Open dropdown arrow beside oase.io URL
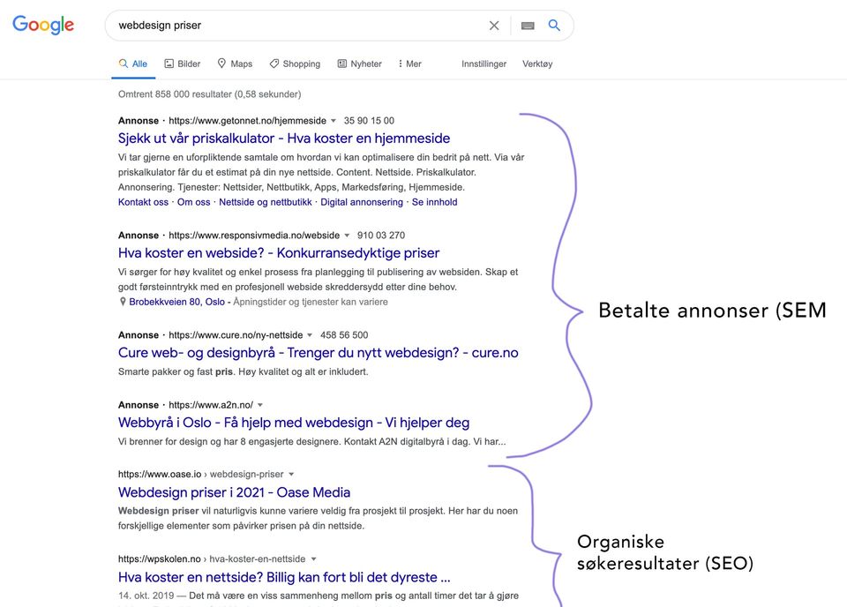Viewport: 847px width, 607px height. [291, 475]
